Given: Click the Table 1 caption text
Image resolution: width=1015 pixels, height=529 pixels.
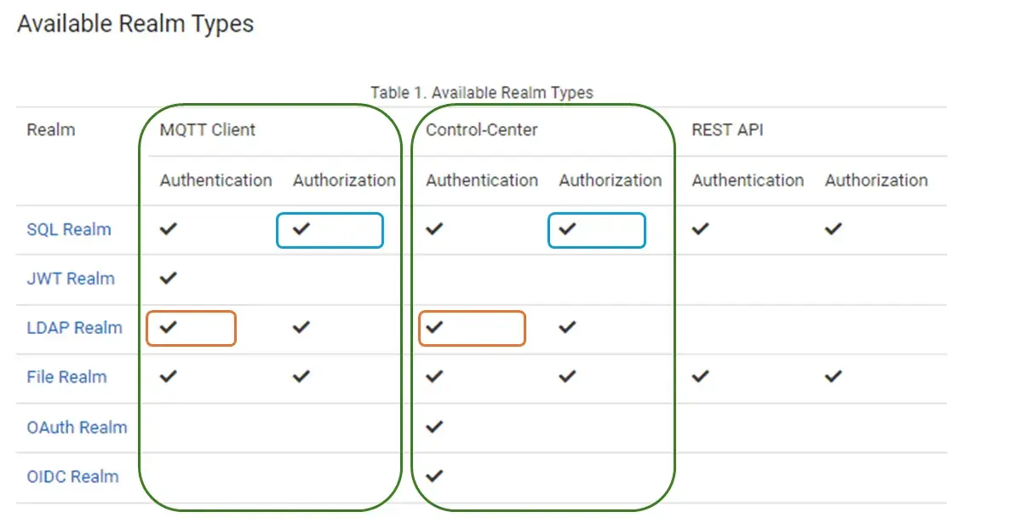Looking at the screenshot, I should click(x=482, y=93).
